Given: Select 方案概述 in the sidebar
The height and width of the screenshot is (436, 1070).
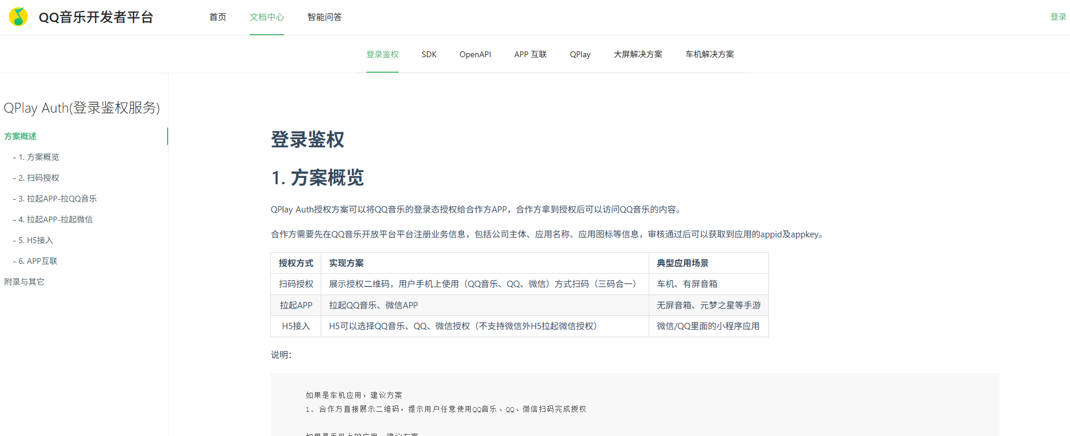Looking at the screenshot, I should click(x=20, y=136).
